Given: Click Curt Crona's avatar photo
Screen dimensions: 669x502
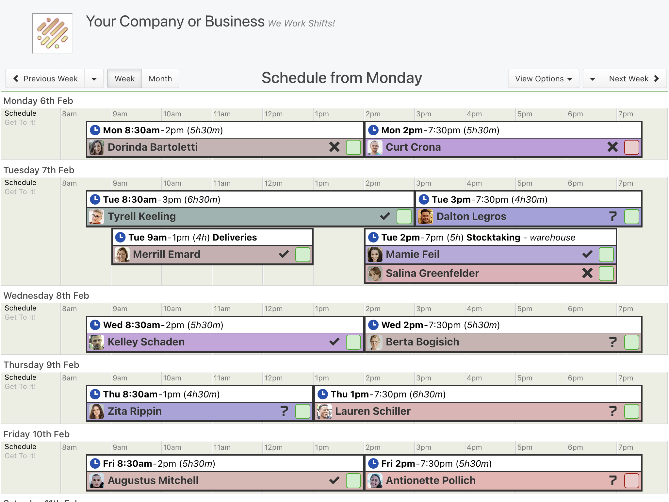Looking at the screenshot, I should point(375,147).
